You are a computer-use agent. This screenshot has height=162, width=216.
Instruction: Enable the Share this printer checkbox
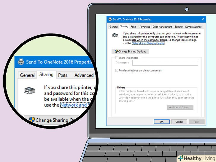coord(117,58)
